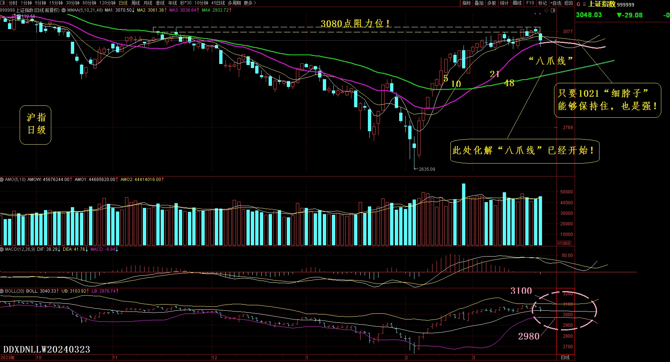Switch to the 月线 monthly tab

click(x=148, y=3)
